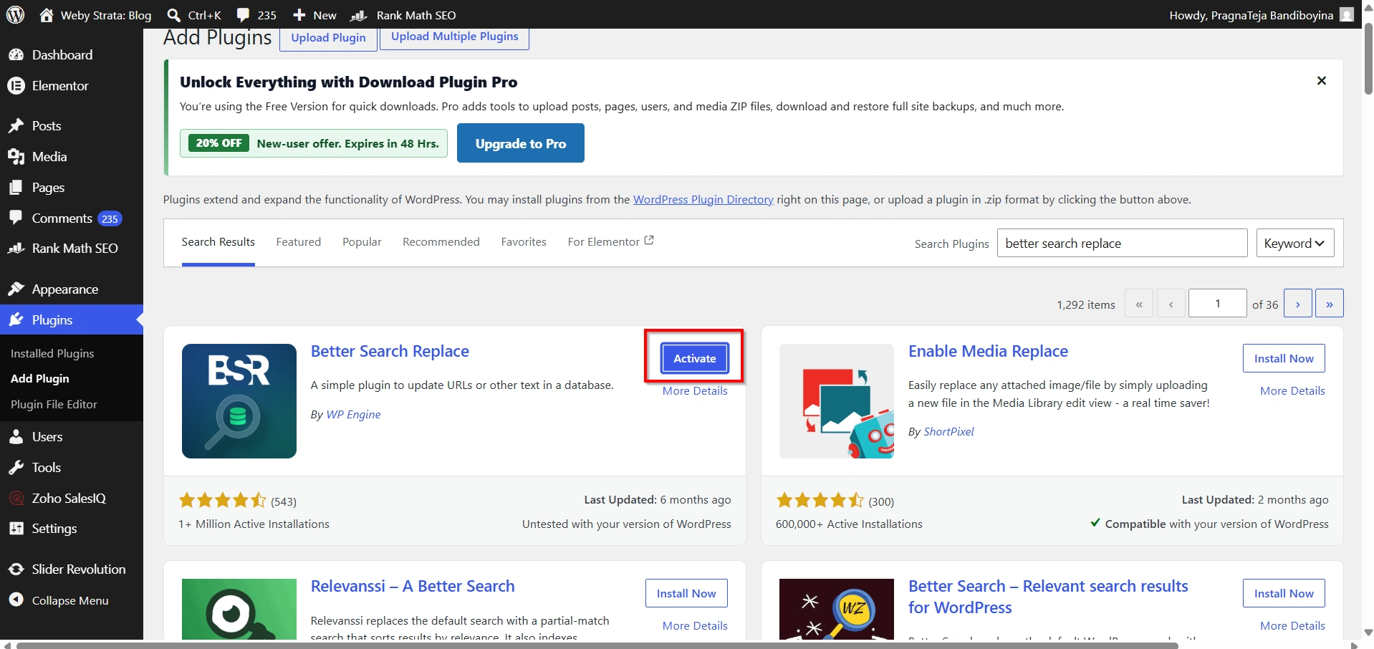Click the vertical page scrollbar
Image resolution: width=1374 pixels, height=649 pixels.
1368,59
